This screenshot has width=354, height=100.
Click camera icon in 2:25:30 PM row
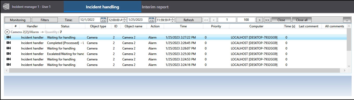click(9, 54)
